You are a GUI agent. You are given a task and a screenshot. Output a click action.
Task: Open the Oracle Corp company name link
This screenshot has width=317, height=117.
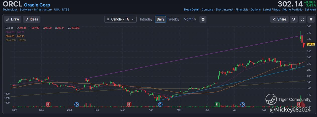click(37, 5)
